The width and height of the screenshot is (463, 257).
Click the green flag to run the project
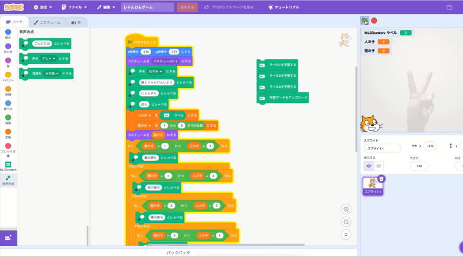365,21
